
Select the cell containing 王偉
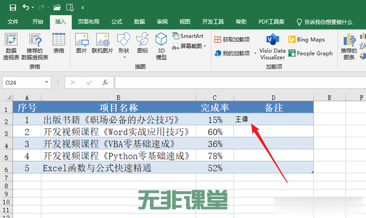pyautogui.click(x=273, y=119)
